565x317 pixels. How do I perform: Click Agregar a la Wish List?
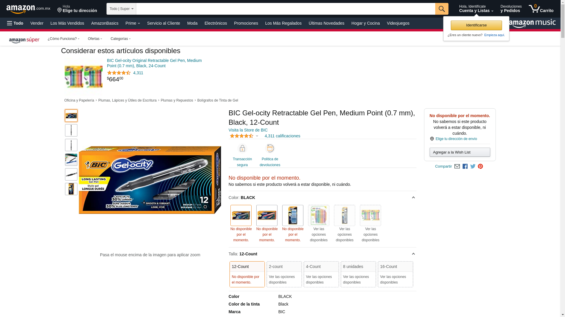click(x=460, y=152)
